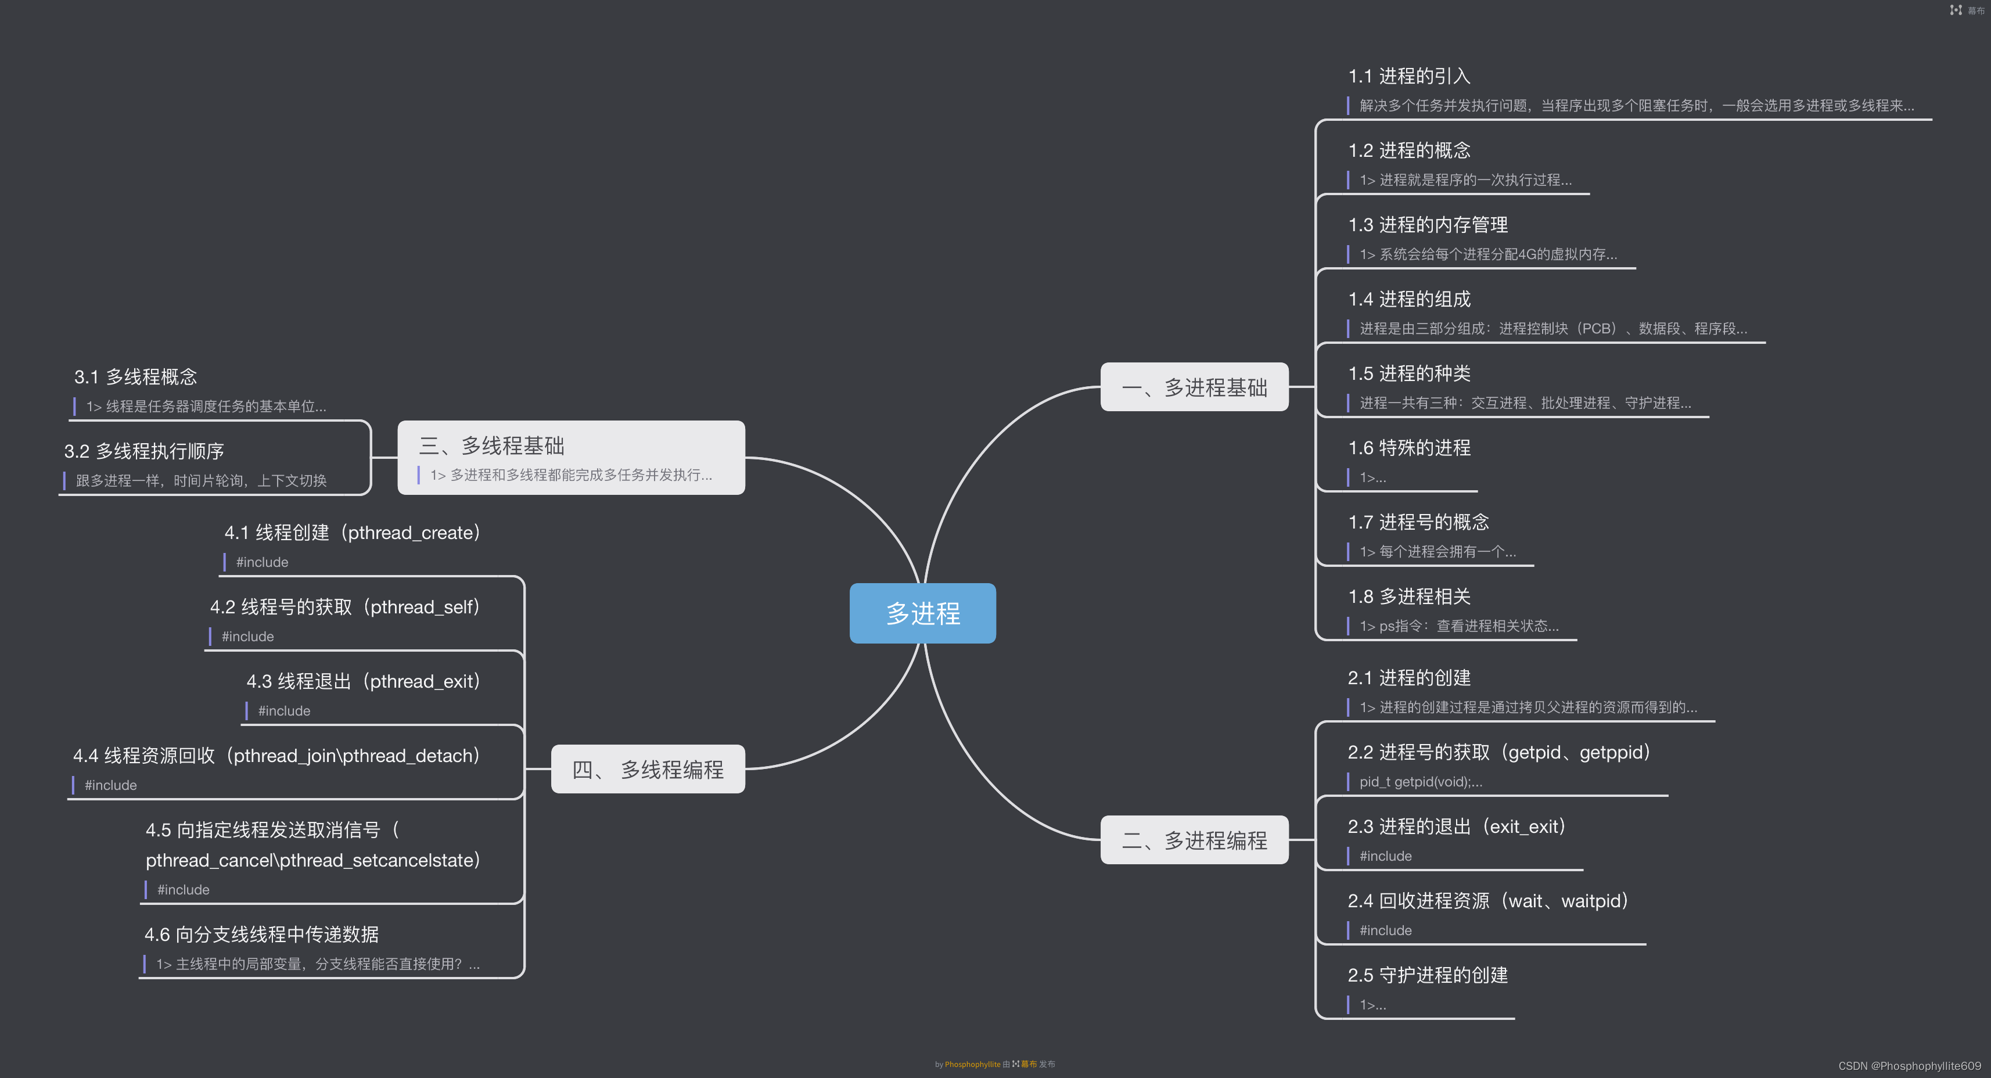Click node 1.4 进程的组成

click(x=1409, y=299)
